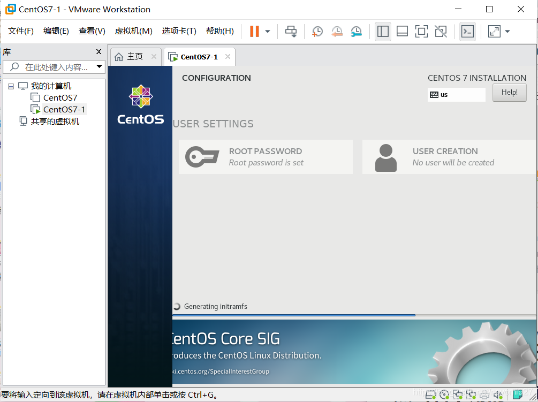Click the second network adapter status icon
This screenshot has height=402, width=538.
tap(471, 395)
